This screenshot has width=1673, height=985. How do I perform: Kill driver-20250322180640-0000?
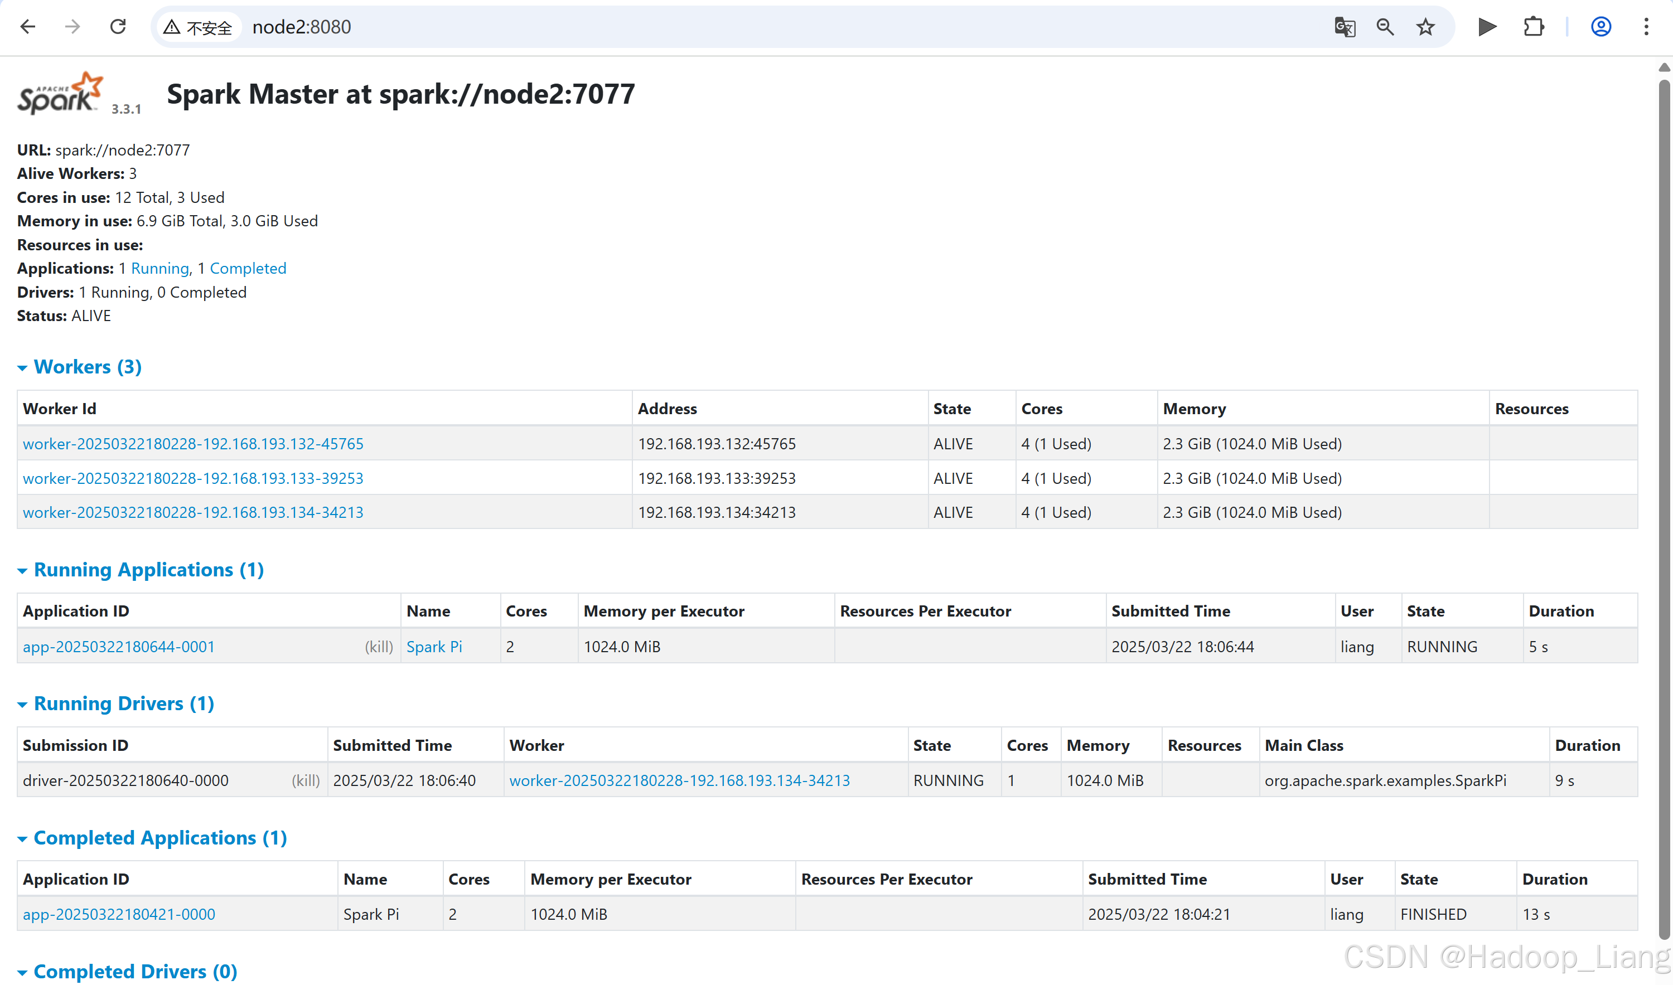306,780
